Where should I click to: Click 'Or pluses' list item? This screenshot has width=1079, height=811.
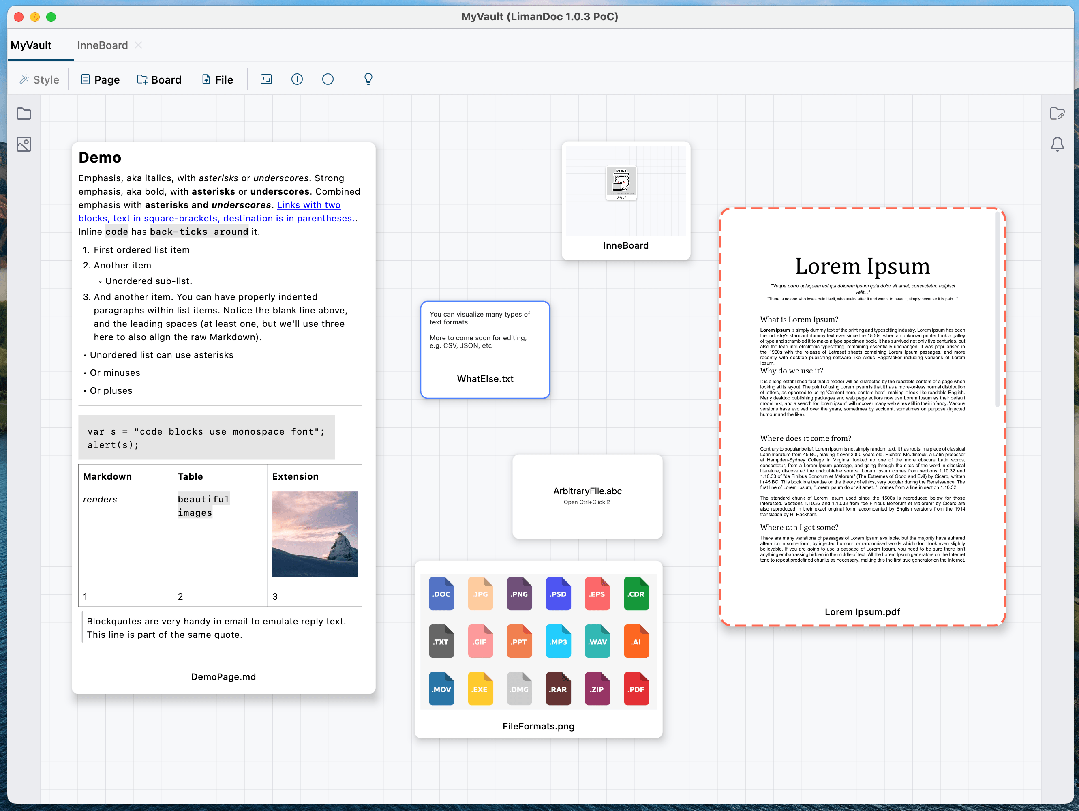111,390
